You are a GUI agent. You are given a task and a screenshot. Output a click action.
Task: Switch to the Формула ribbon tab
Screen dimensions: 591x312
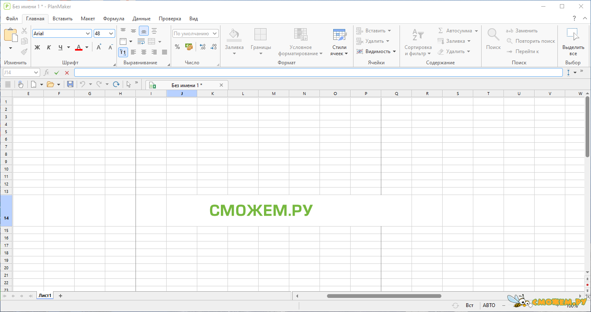point(114,19)
